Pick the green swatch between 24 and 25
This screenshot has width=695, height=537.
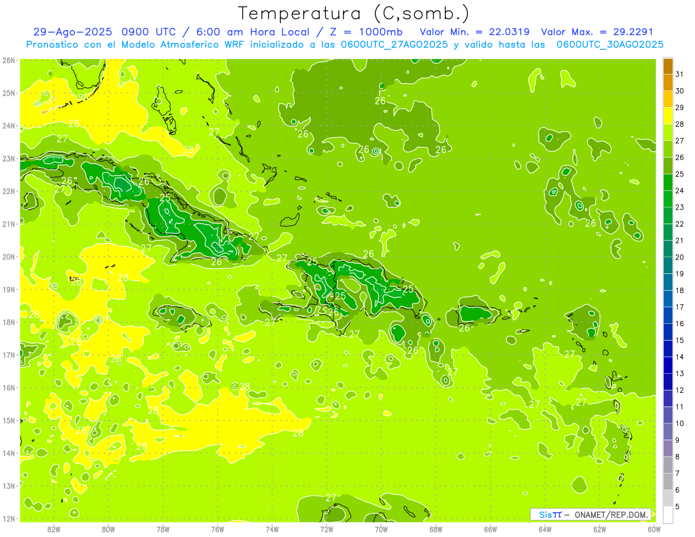point(668,182)
